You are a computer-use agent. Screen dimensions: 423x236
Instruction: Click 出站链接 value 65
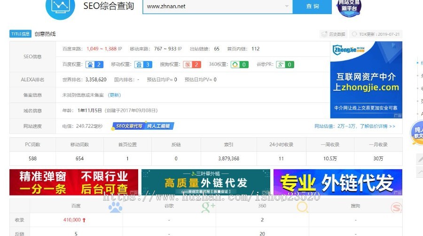tap(217, 49)
